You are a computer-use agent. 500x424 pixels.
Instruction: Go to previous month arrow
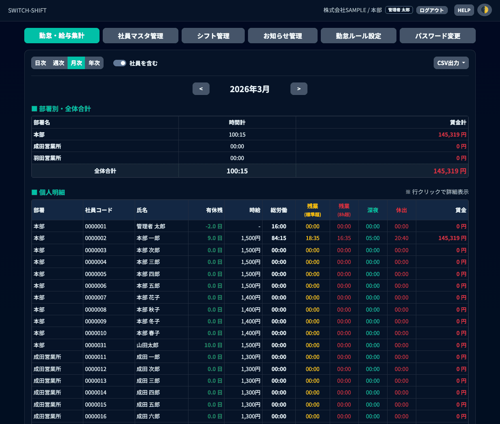(x=201, y=89)
